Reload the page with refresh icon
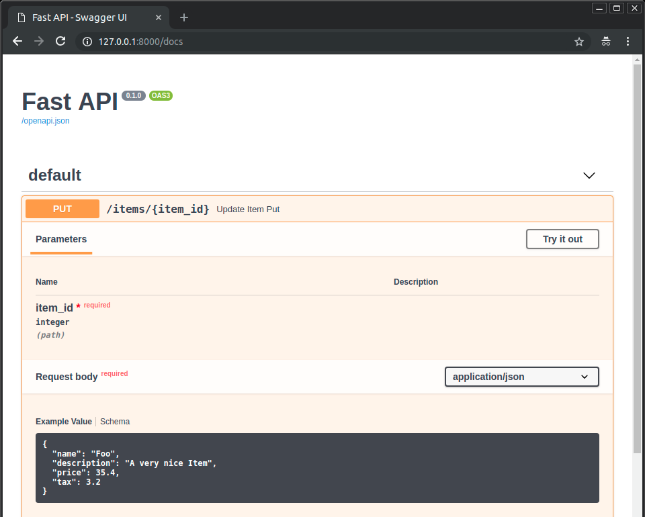 pyautogui.click(x=60, y=41)
